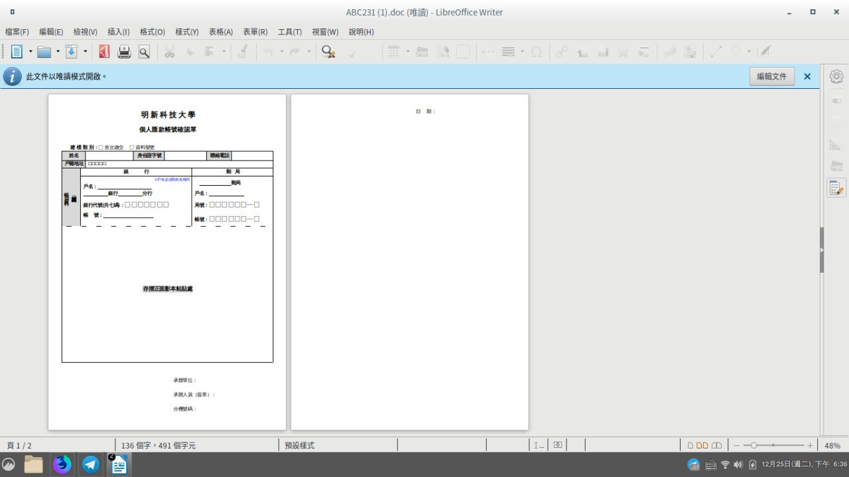849x477 pixels.
Task: Dismiss the read-only info bar
Action: 807,76
